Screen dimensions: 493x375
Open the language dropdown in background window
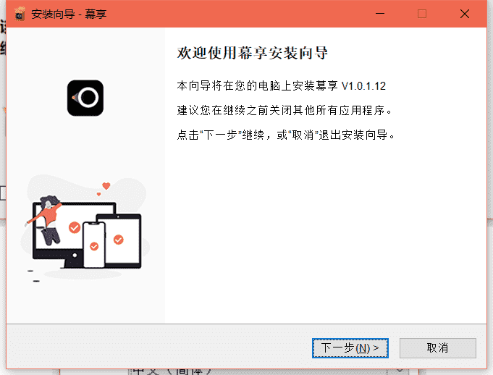coord(400,371)
